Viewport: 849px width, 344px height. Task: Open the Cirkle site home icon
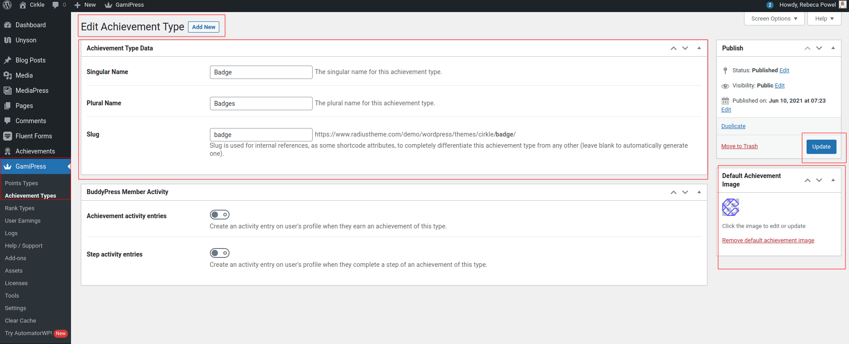23,5
